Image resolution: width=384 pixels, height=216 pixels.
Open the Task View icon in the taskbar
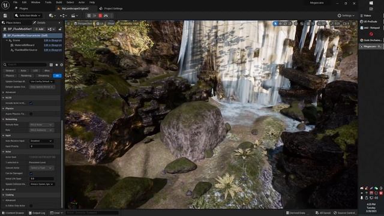[371, 9]
